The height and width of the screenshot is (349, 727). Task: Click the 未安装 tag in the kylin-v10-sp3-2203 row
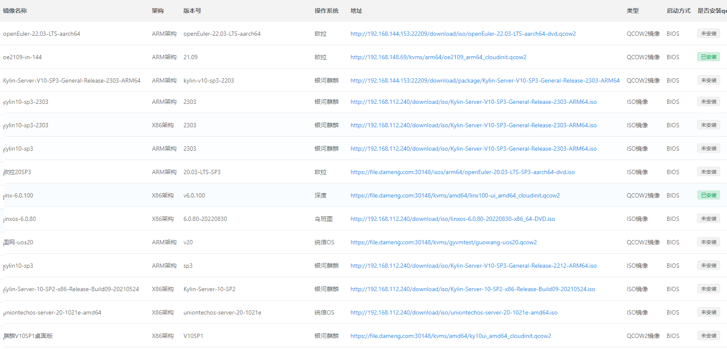pos(709,80)
